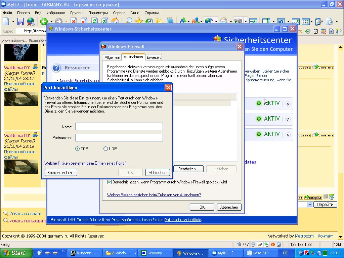Cancel the Port hinzufügen dialog with Abbrechen
Viewport: 344px width, 258px height.
pyautogui.click(x=158, y=173)
